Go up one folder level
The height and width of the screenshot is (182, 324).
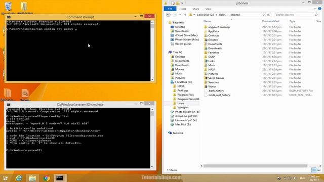185,15
